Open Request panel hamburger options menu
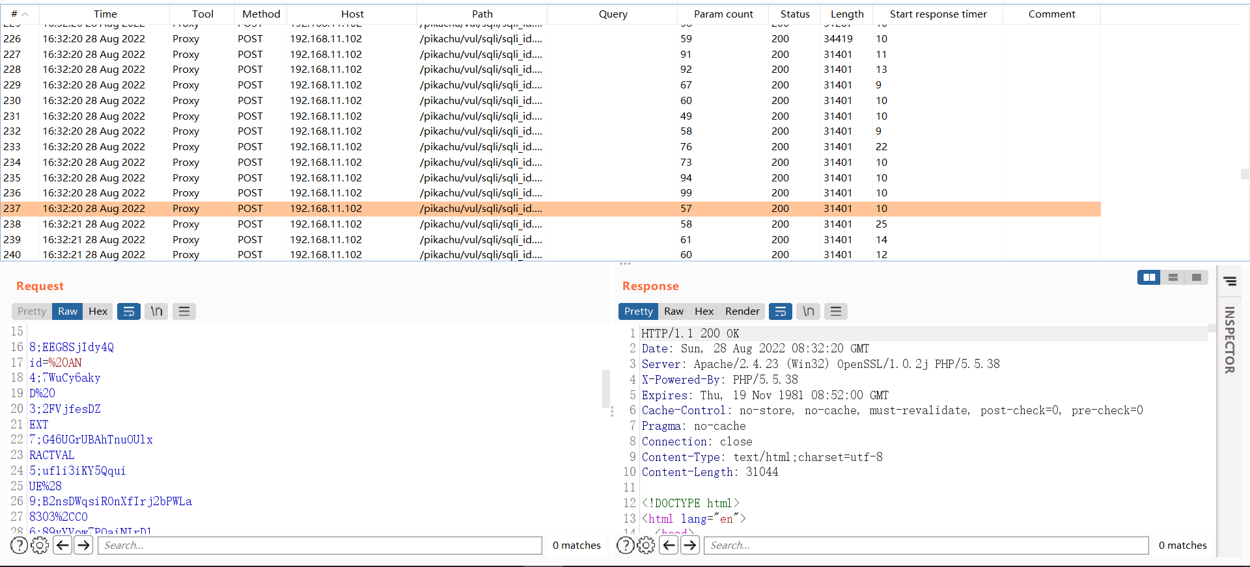The width and height of the screenshot is (1250, 567). click(184, 311)
